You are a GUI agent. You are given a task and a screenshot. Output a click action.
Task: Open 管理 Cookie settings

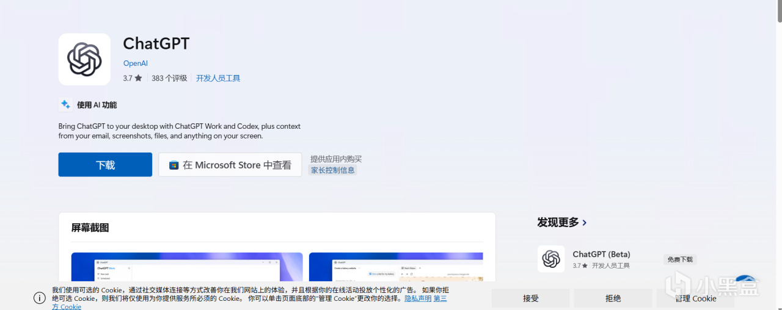(x=695, y=298)
